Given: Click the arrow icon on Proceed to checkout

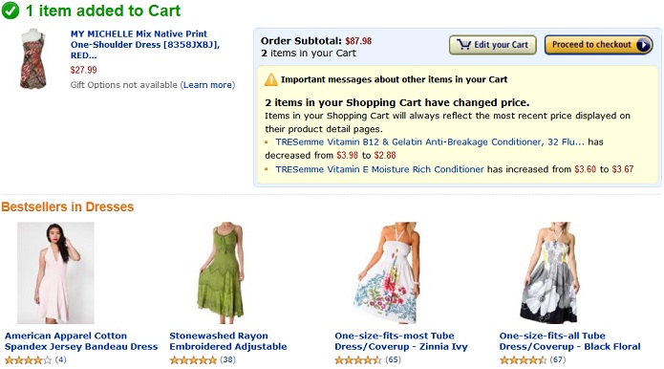Looking at the screenshot, I should (x=643, y=45).
